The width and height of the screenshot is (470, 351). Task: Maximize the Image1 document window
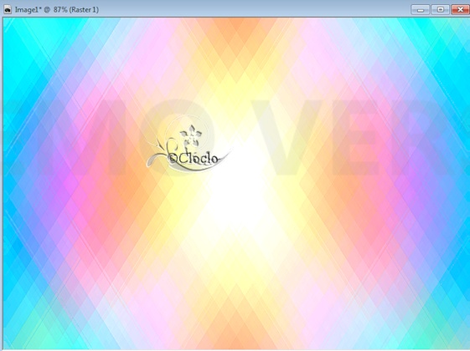click(x=440, y=10)
